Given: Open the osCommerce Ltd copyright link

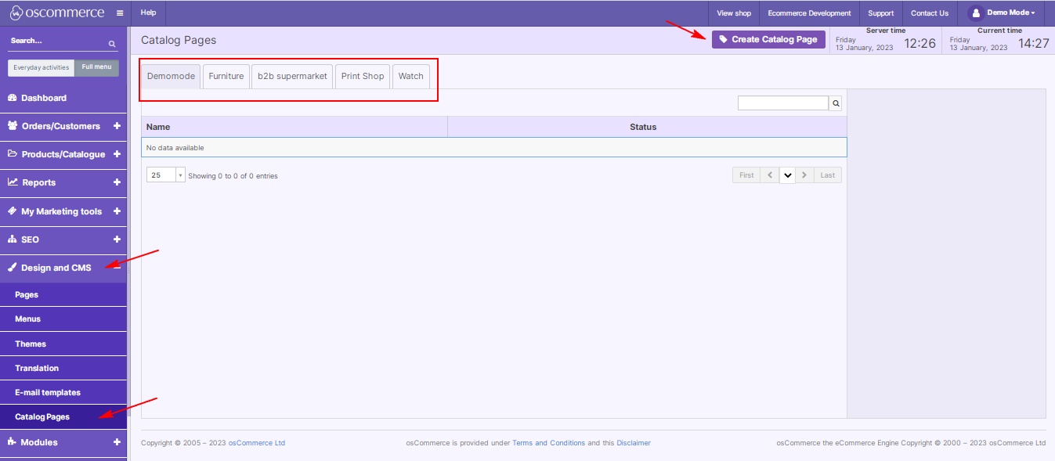Looking at the screenshot, I should click(x=257, y=443).
